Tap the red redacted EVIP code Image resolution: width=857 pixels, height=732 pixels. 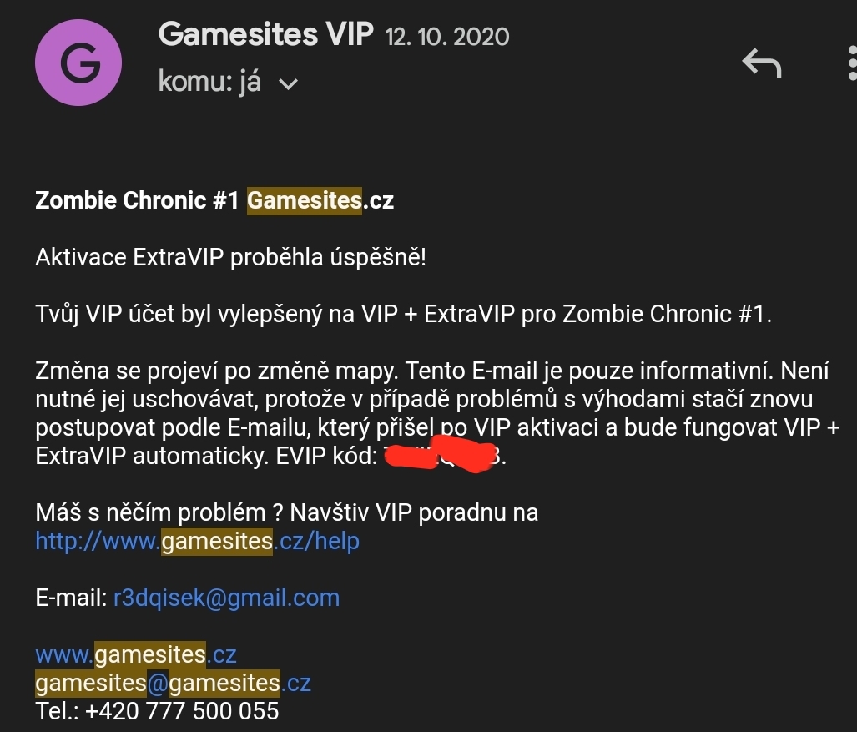(x=440, y=455)
